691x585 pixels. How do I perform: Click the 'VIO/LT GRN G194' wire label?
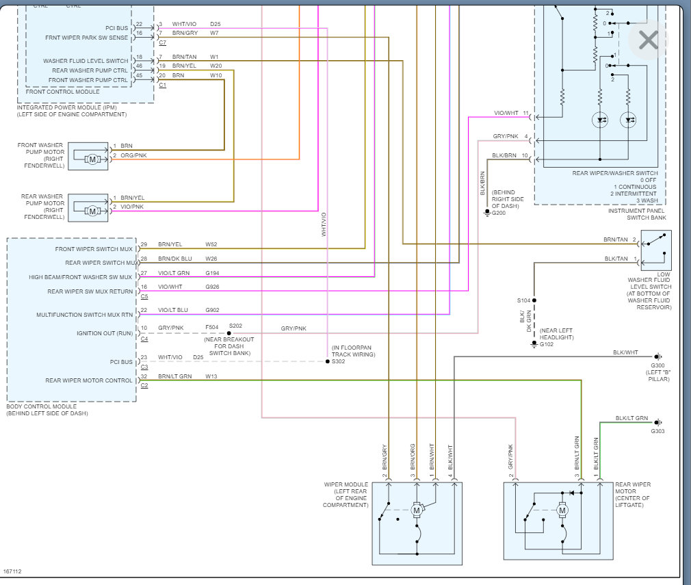pyautogui.click(x=189, y=273)
